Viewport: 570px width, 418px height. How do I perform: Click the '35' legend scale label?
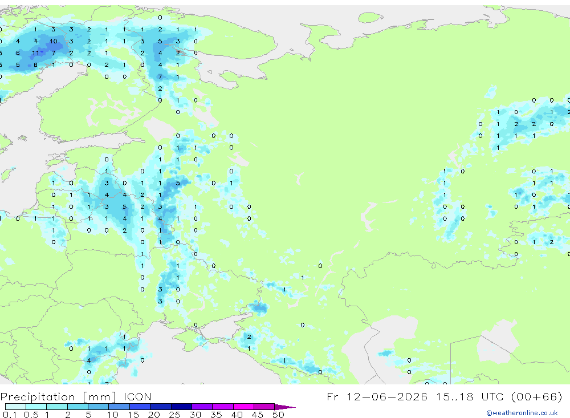pos(216,415)
